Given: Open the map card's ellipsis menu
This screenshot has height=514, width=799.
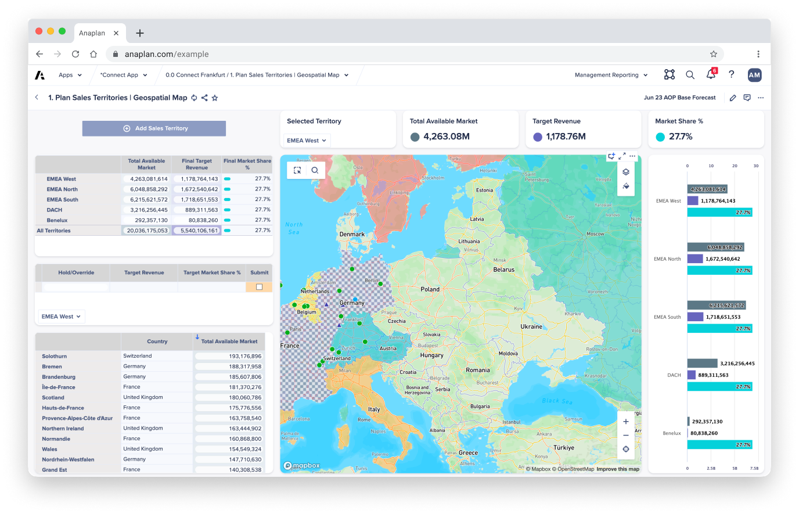Looking at the screenshot, I should 632,156.
